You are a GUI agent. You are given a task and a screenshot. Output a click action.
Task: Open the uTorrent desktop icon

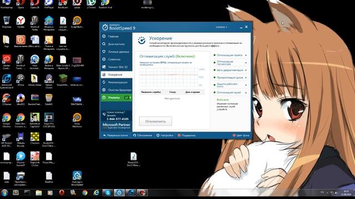coord(91,4)
